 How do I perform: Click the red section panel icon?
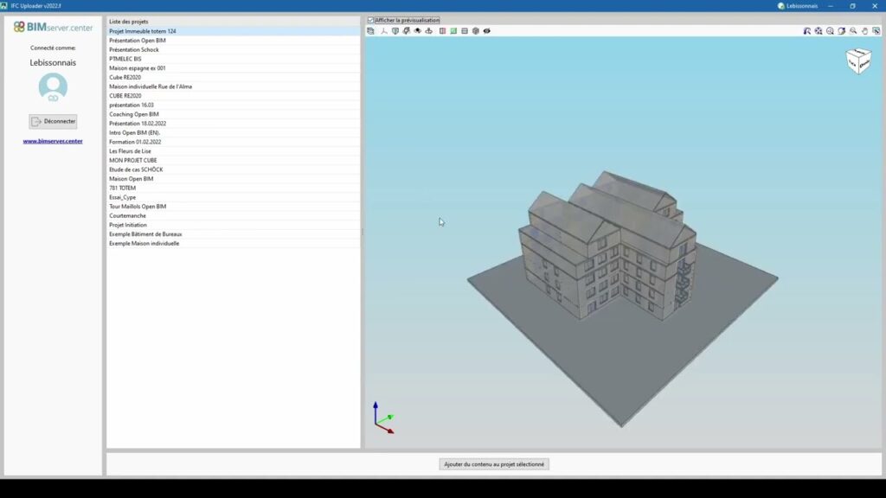pyautogui.click(x=442, y=31)
